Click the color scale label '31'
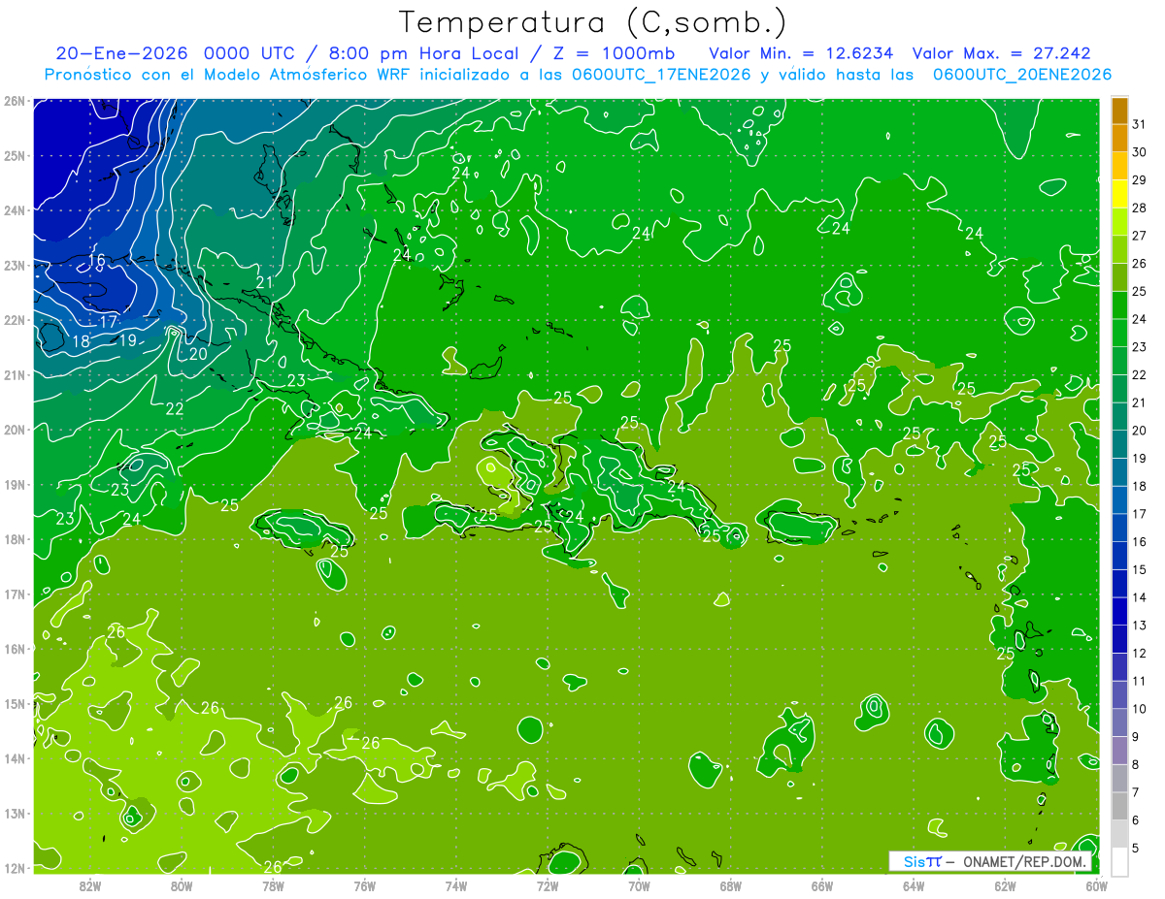This screenshot has width=1165, height=899. 1139,124
